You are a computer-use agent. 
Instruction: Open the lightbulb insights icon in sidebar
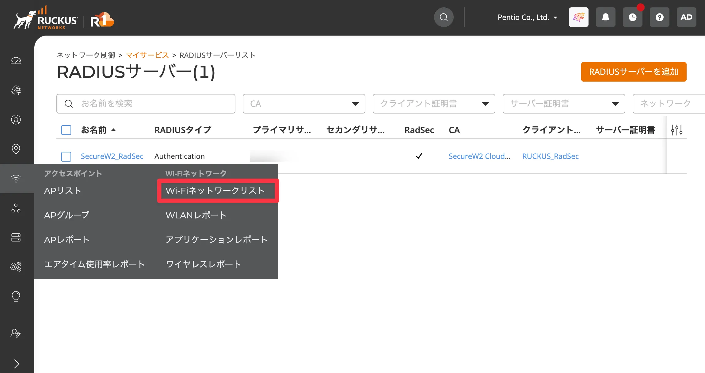[x=16, y=296]
